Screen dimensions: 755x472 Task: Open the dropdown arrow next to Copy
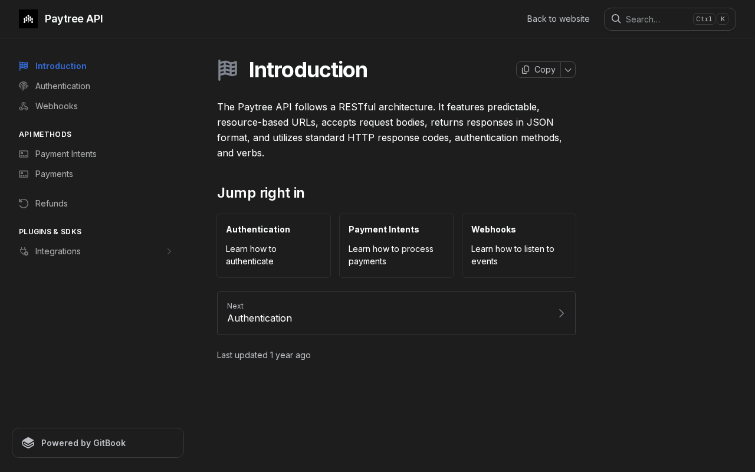(x=568, y=70)
